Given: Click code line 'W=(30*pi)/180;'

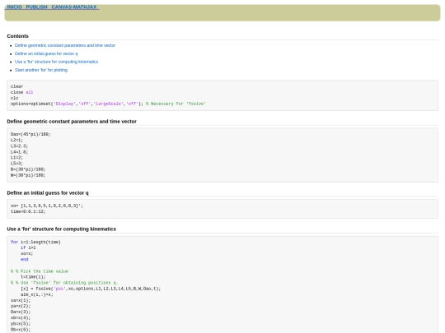Looking at the screenshot, I should (28, 175).
